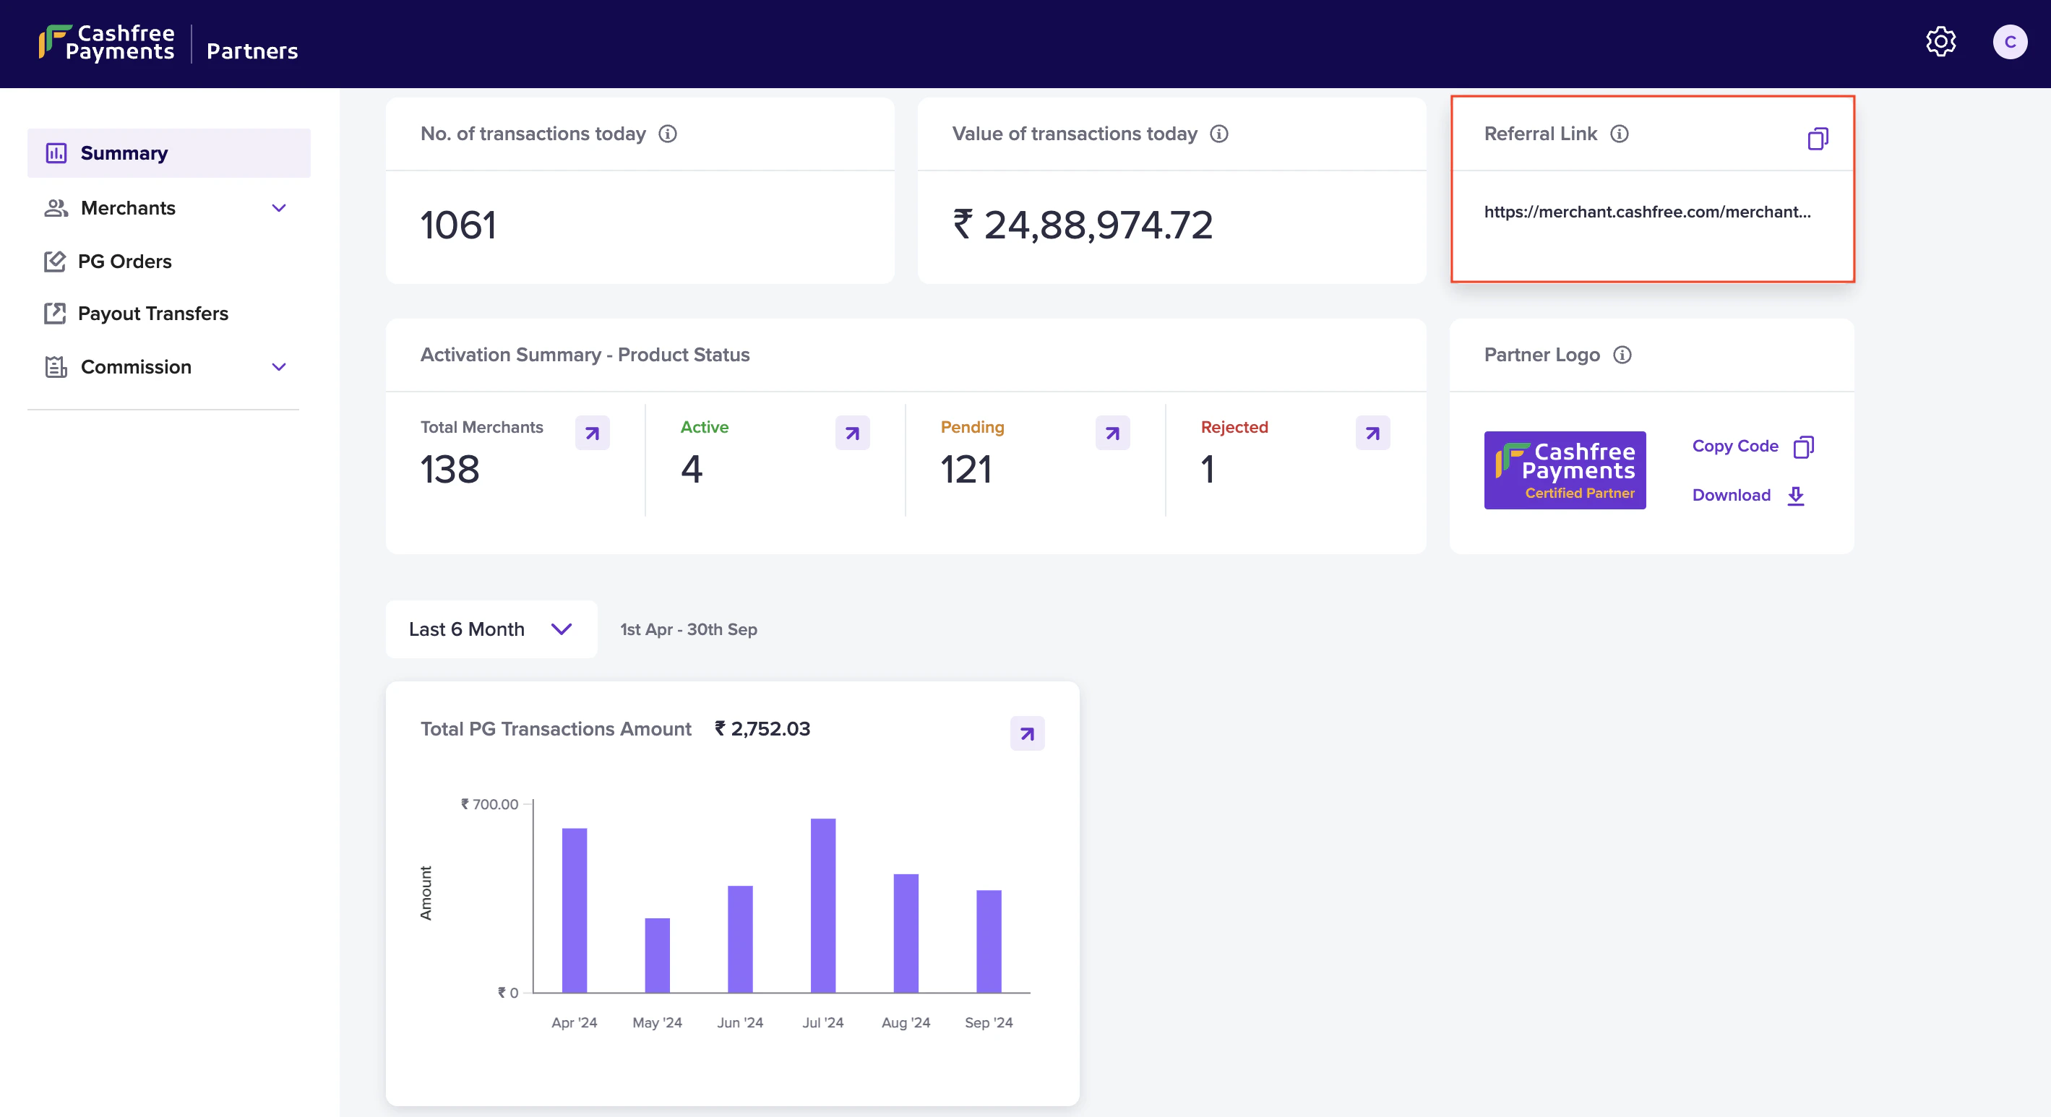
Task: Click the profile avatar in top bar
Action: (2011, 42)
